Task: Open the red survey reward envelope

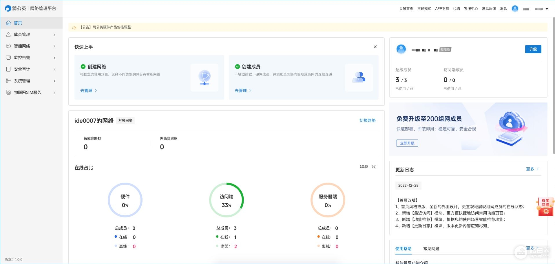Action: (x=545, y=207)
